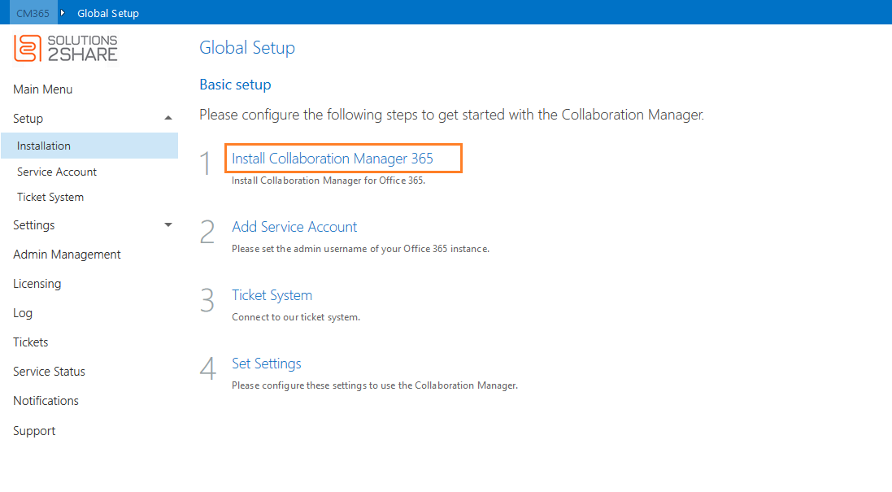The height and width of the screenshot is (492, 892).
Task: View Service Status page
Action: [x=49, y=372]
